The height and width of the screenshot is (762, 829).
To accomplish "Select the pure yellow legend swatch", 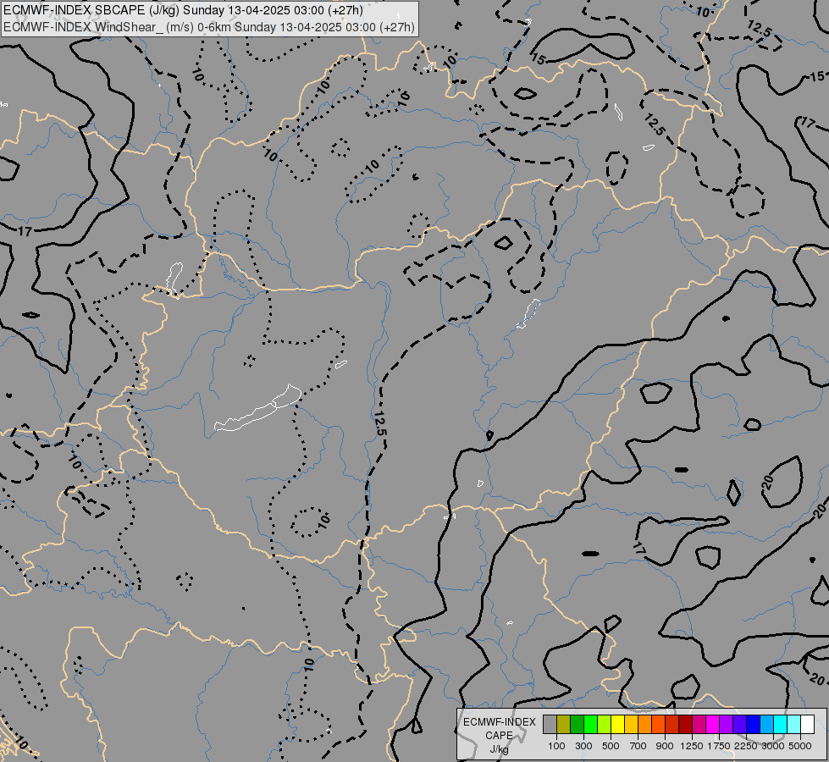I will click(617, 725).
